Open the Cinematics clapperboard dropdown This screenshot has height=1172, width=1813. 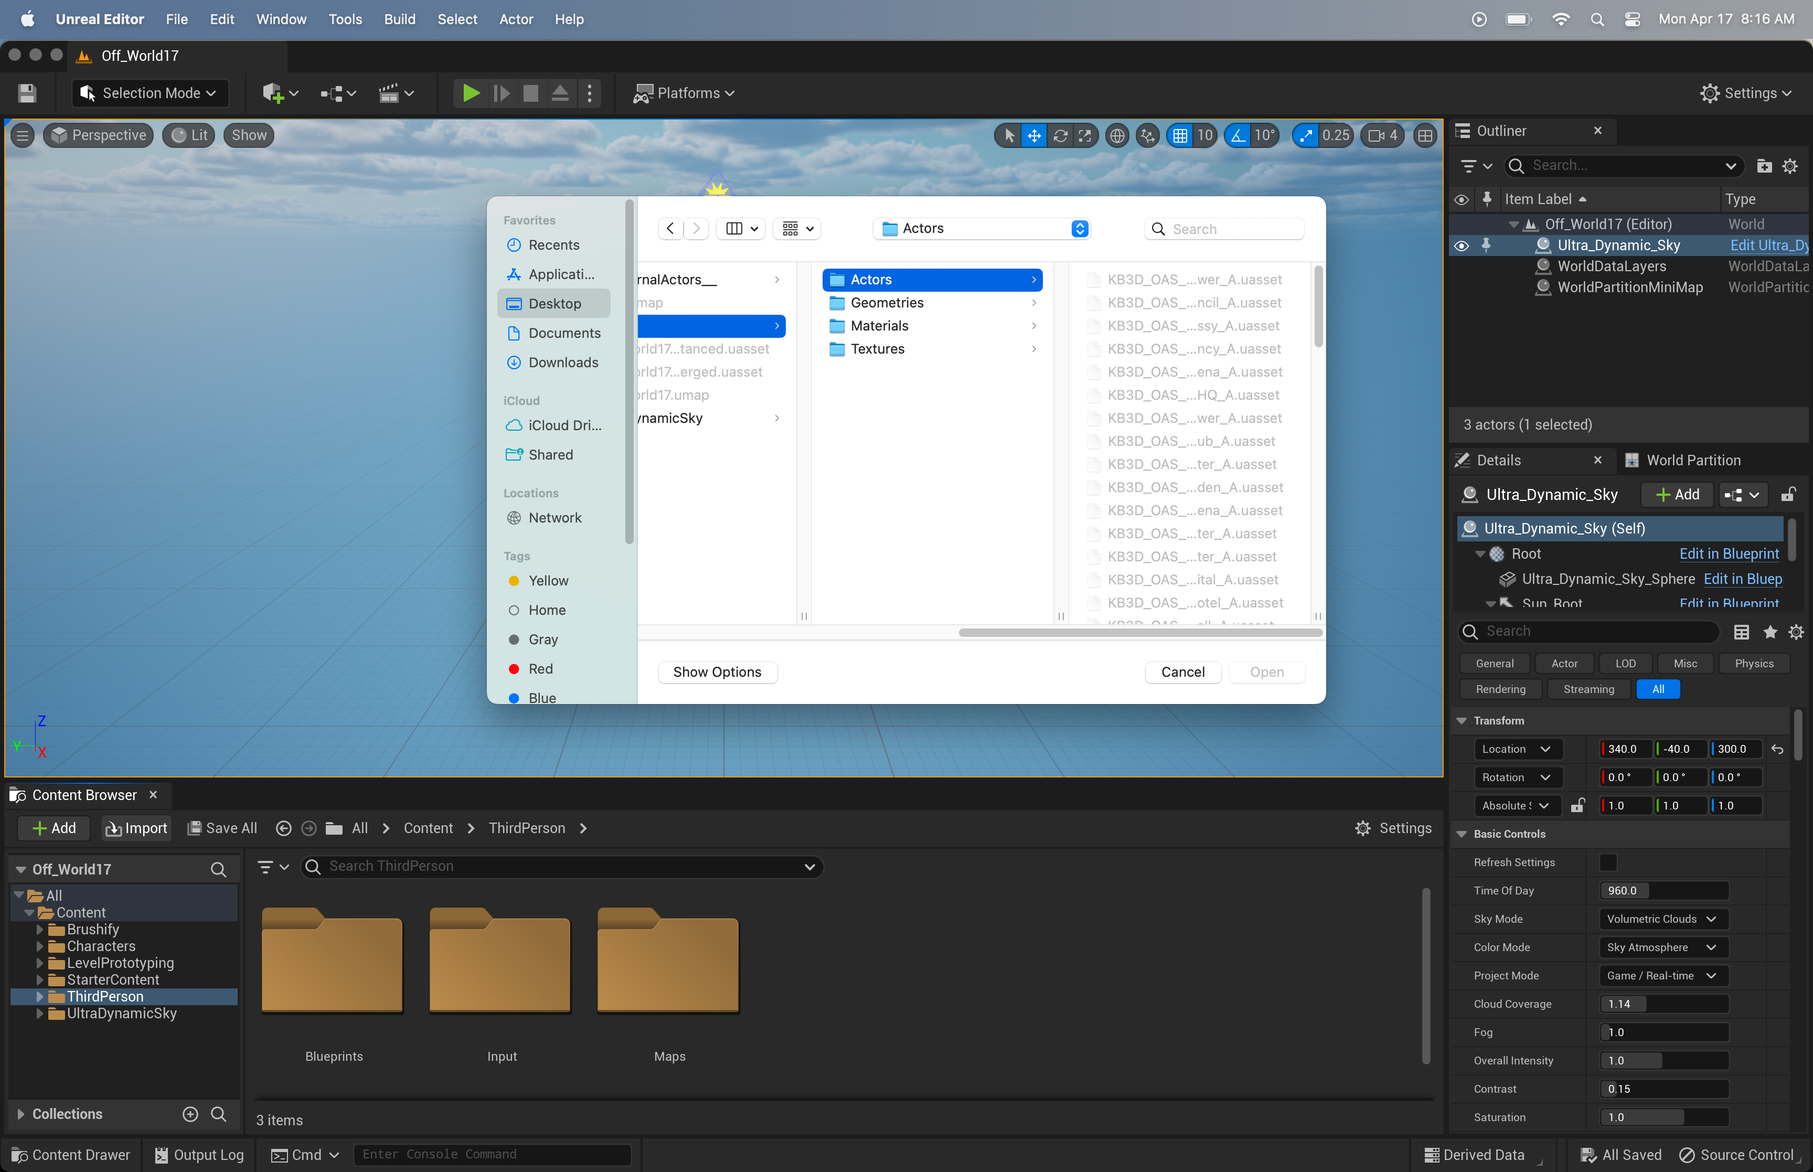click(396, 93)
